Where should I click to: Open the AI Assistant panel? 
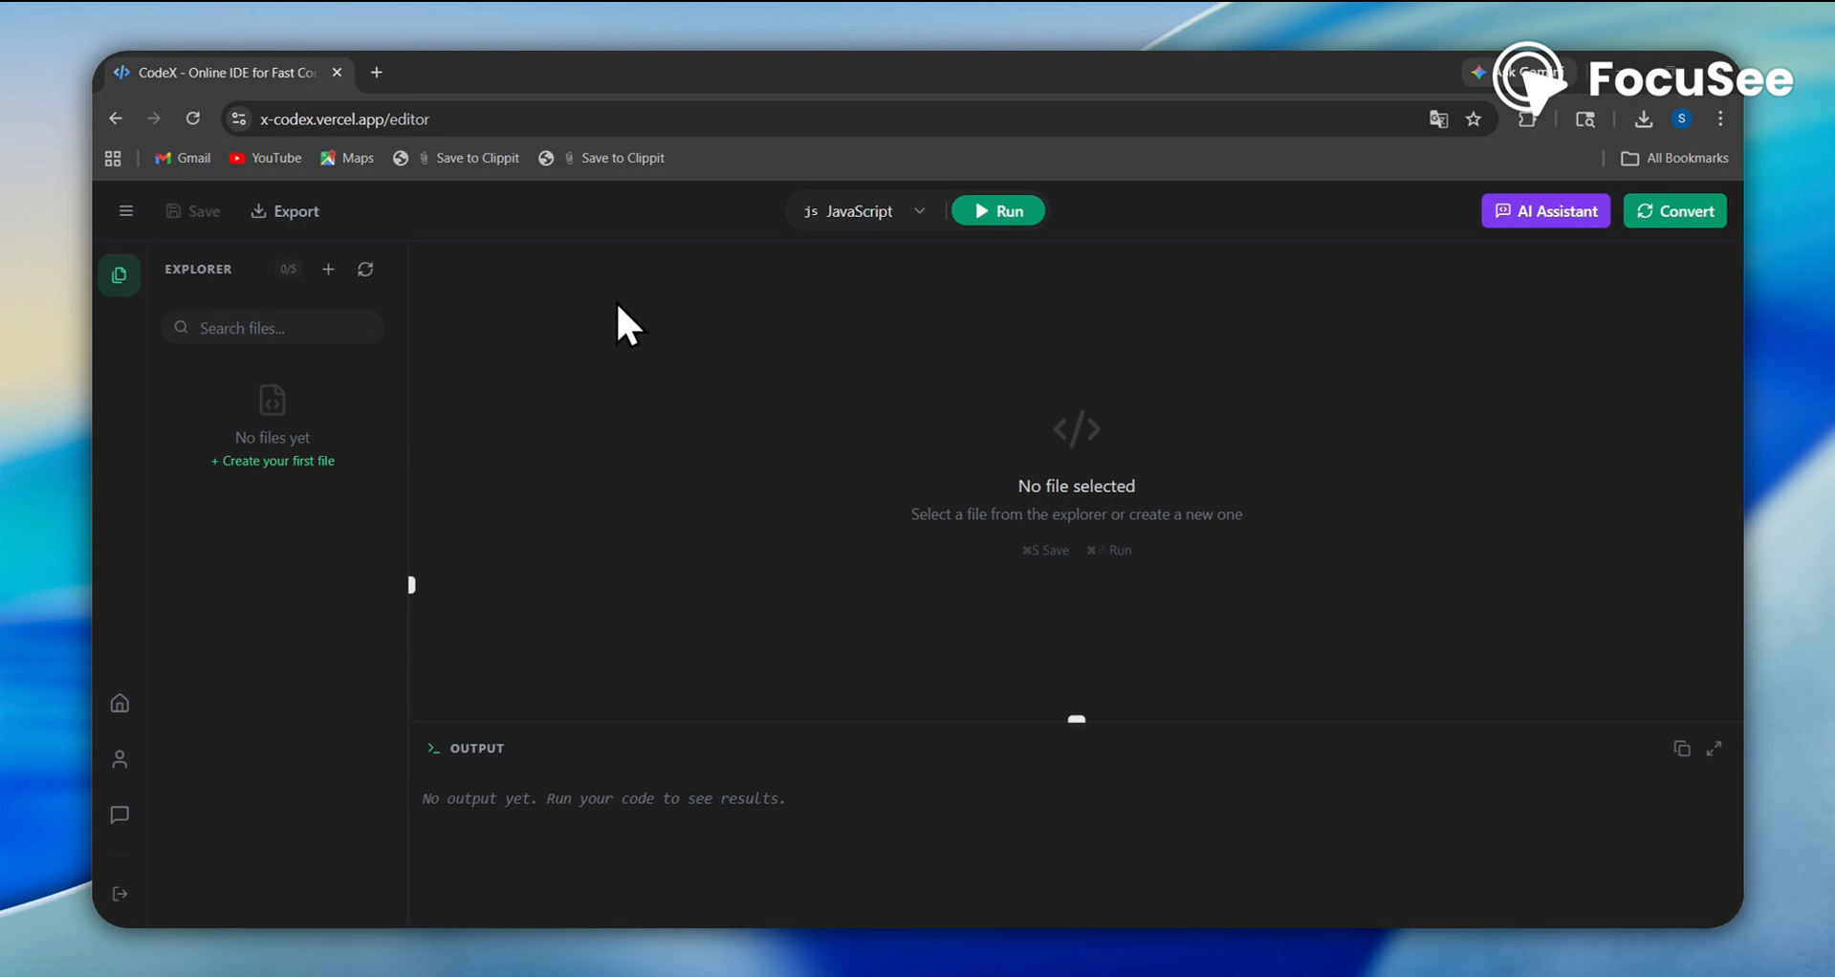tap(1545, 211)
